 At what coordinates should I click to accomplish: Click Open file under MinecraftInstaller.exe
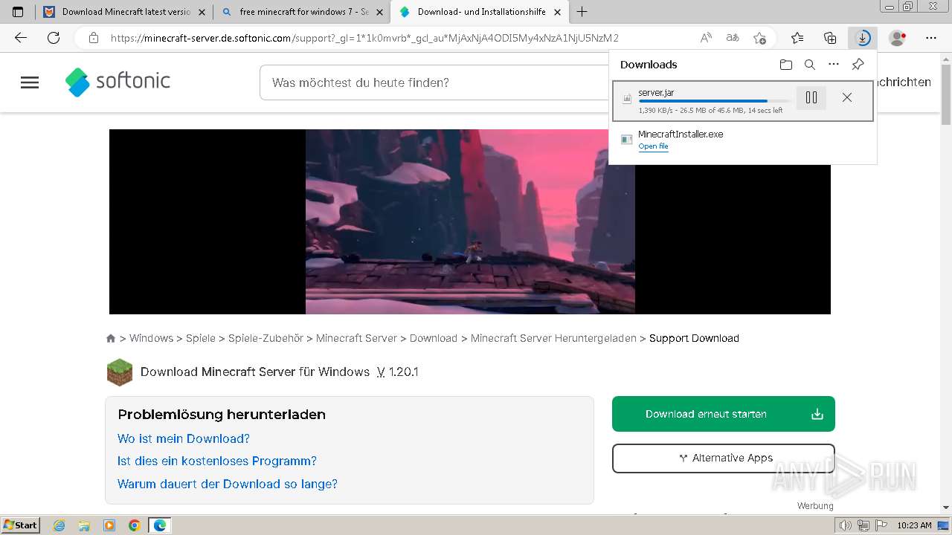click(653, 146)
